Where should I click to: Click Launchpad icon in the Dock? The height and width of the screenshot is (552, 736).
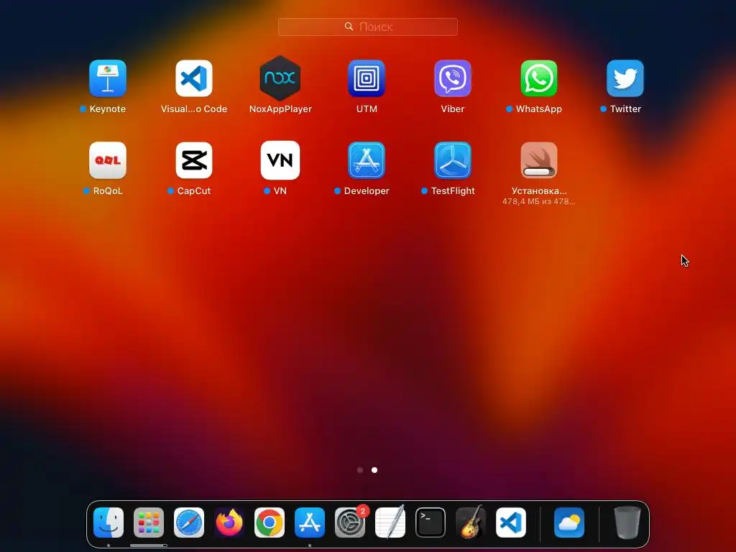click(x=149, y=523)
